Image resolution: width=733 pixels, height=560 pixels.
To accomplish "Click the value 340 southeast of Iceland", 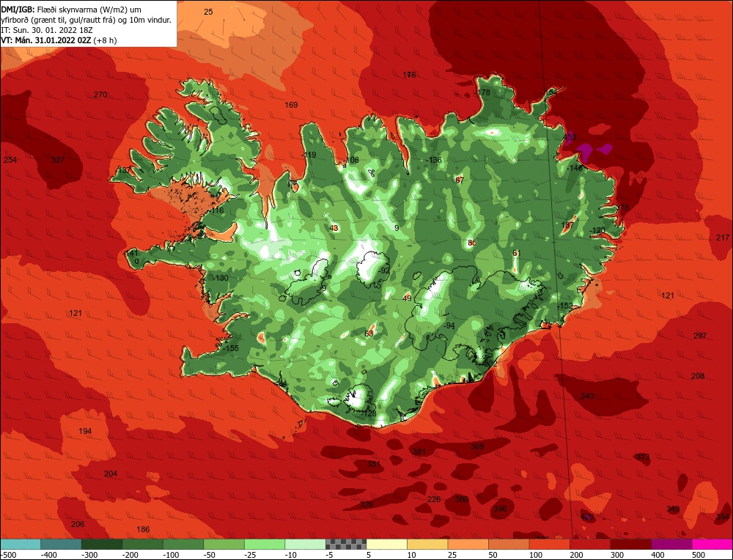I will click(587, 397).
